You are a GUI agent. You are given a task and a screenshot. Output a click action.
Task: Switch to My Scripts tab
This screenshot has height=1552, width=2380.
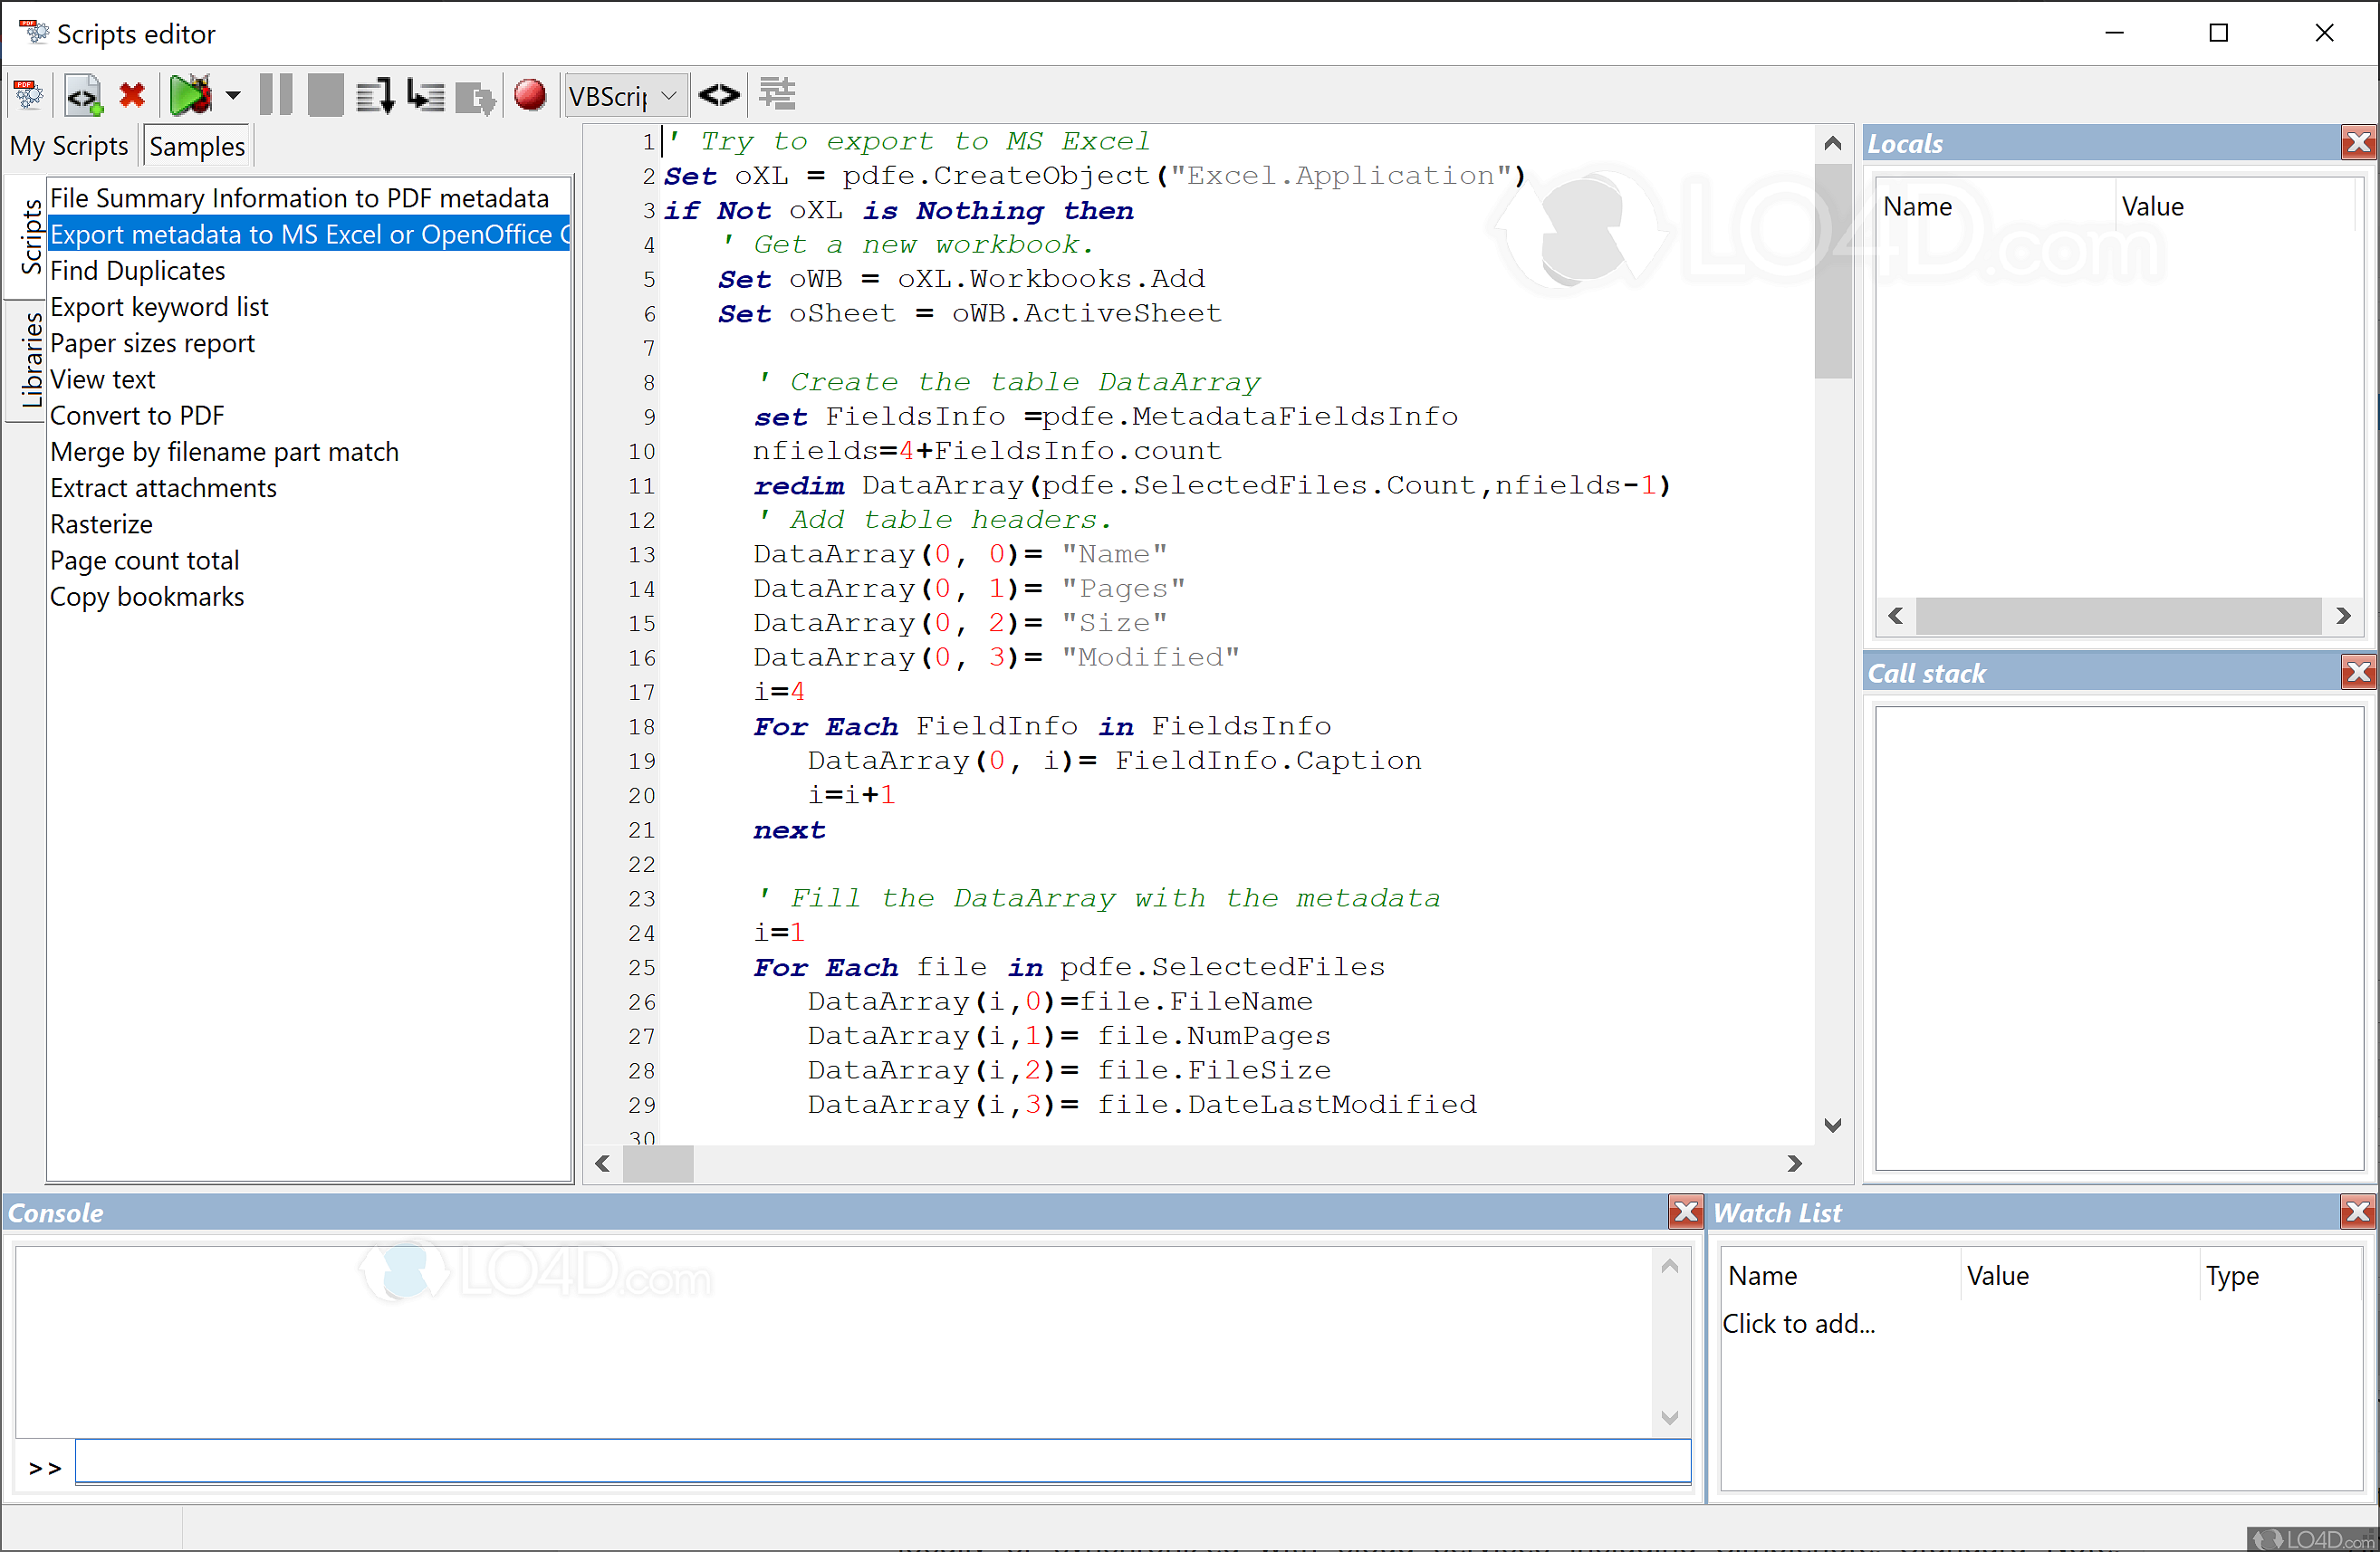(69, 146)
